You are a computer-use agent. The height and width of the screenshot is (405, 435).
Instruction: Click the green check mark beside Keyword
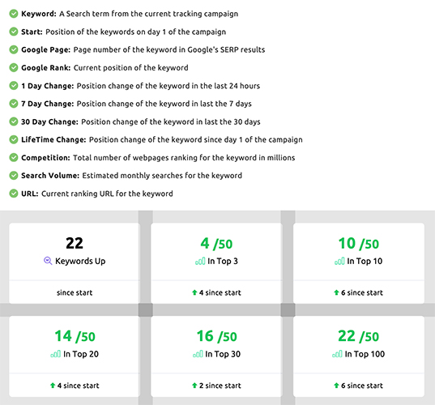click(x=13, y=14)
